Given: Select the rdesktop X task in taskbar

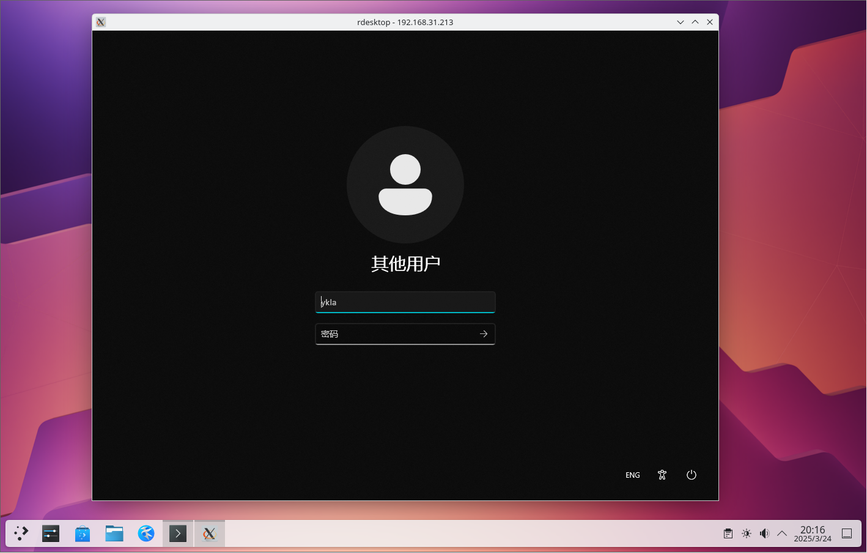Looking at the screenshot, I should pos(210,533).
